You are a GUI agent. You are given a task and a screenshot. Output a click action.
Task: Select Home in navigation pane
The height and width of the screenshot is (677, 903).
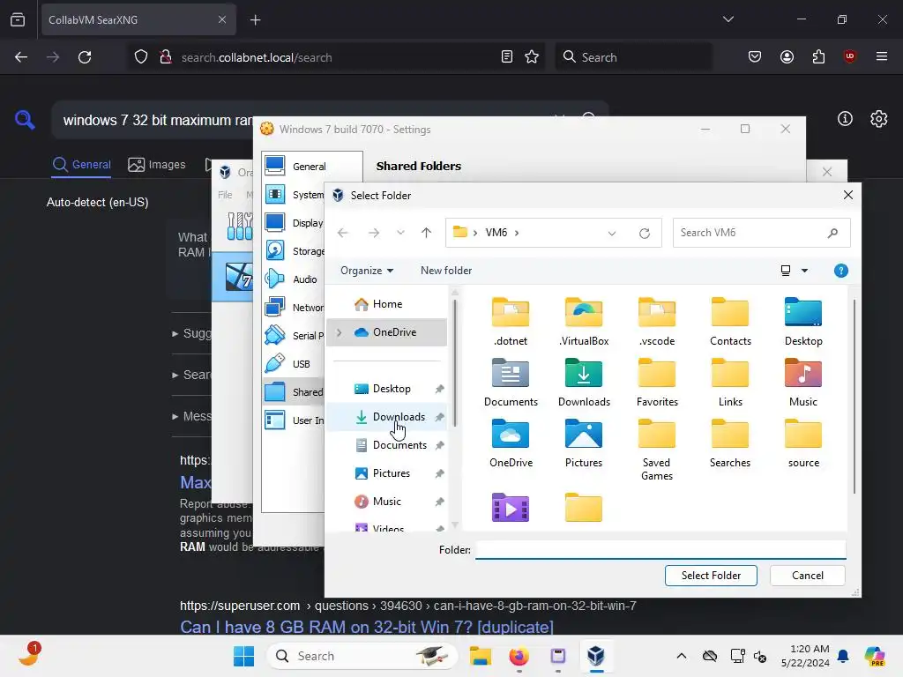[387, 304]
